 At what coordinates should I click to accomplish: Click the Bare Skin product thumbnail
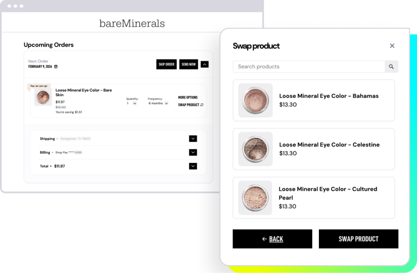[x=43, y=97]
